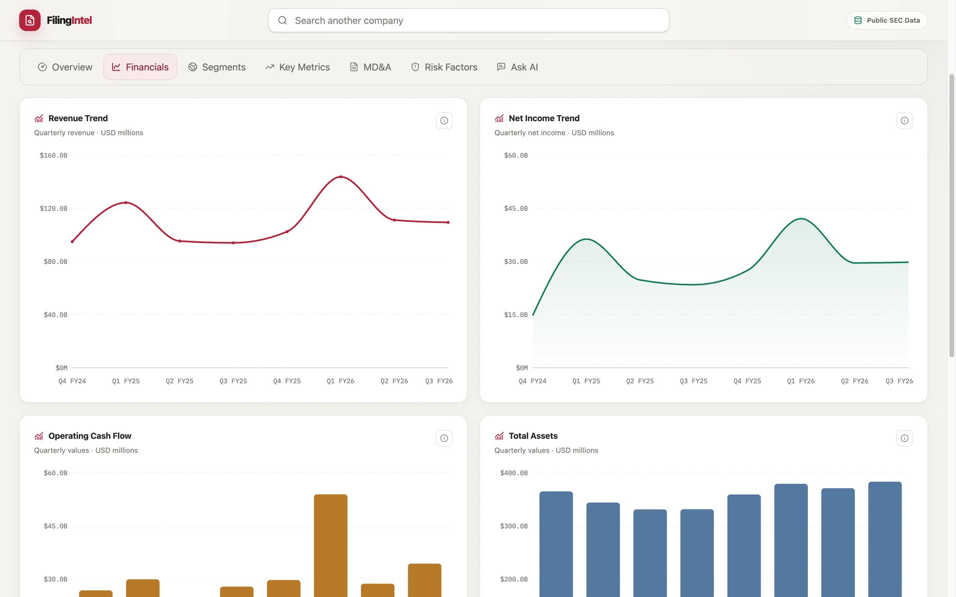Click the Q4 FY24 revenue start point
Viewport: 956px width, 597px height.
(72, 242)
